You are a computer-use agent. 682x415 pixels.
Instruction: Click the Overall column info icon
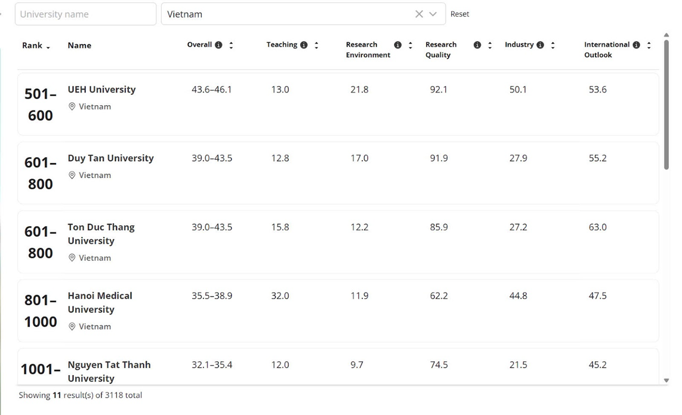pyautogui.click(x=218, y=45)
